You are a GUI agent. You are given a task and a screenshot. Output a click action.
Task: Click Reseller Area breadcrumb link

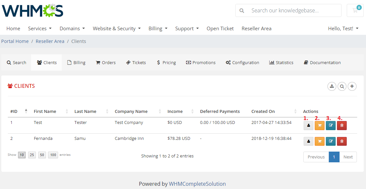point(50,41)
